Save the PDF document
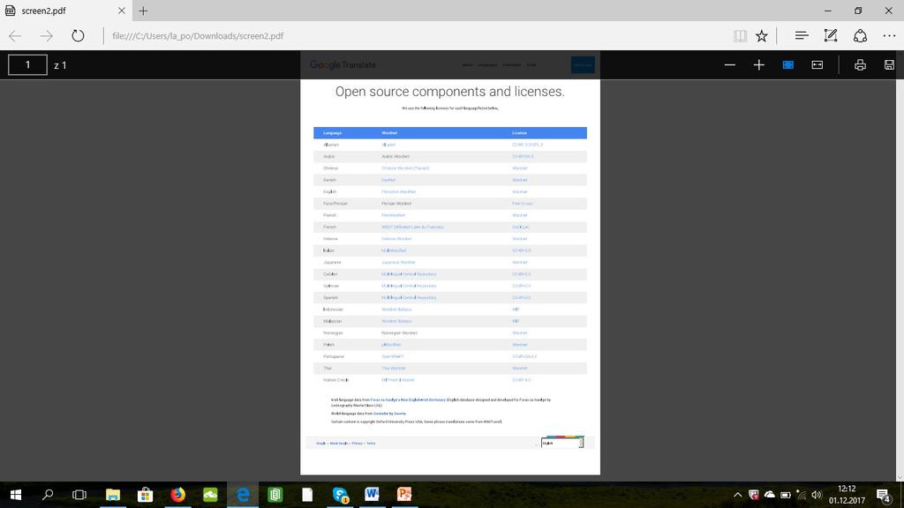This screenshot has width=904, height=508. click(889, 65)
